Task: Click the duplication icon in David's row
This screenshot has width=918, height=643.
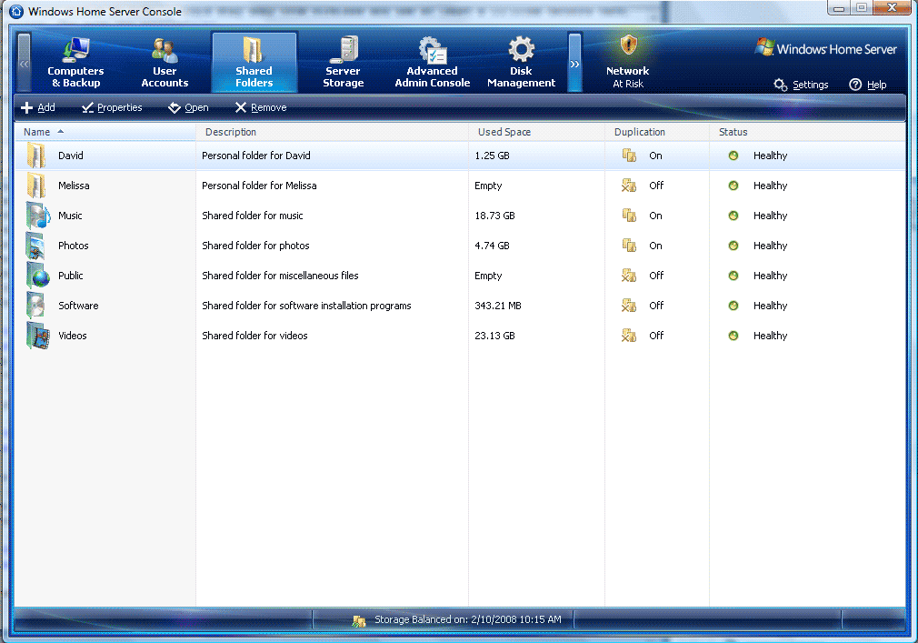Action: [629, 156]
